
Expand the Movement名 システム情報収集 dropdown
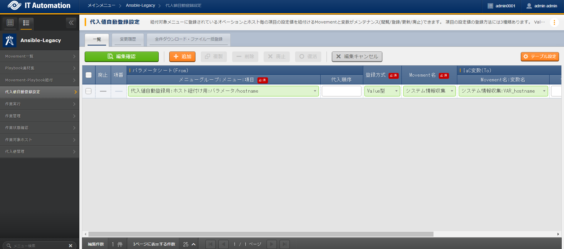coord(429,91)
